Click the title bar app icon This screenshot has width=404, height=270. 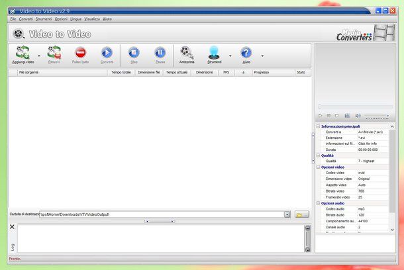point(13,11)
